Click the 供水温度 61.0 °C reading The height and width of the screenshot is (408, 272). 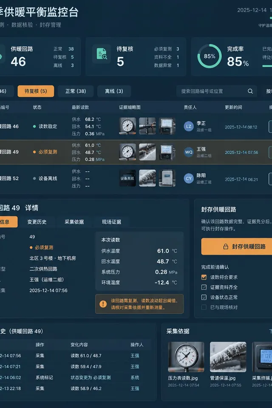[x=139, y=251]
